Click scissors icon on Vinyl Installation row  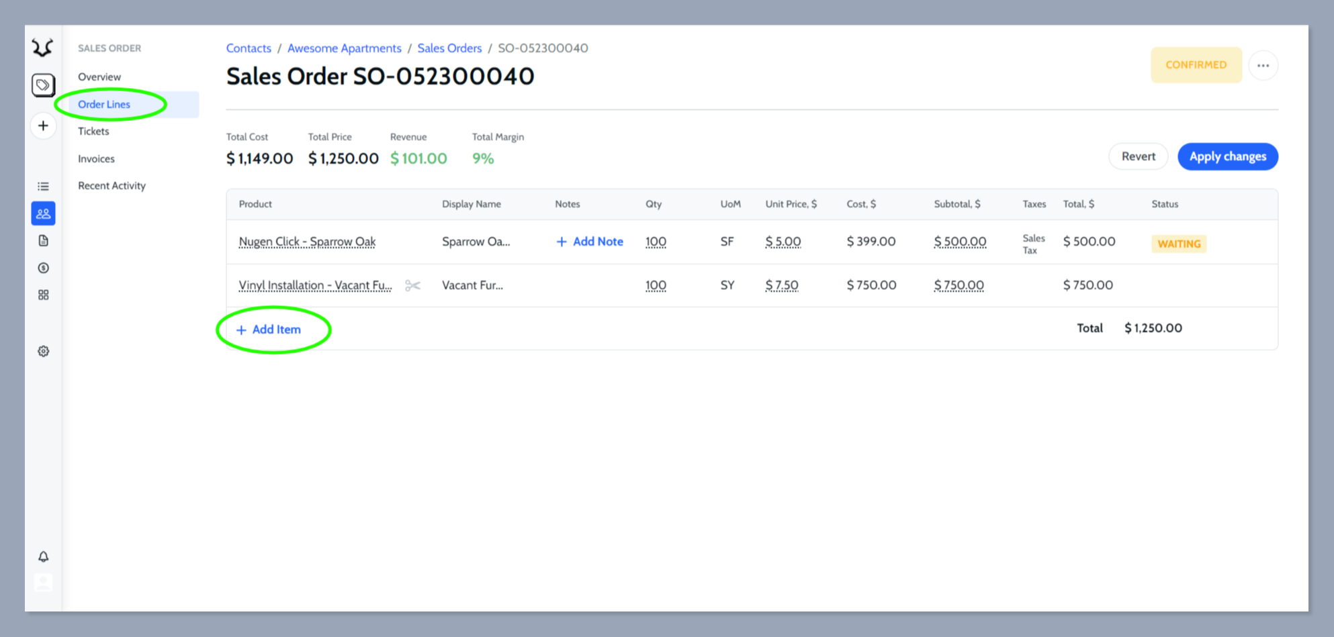[412, 286]
